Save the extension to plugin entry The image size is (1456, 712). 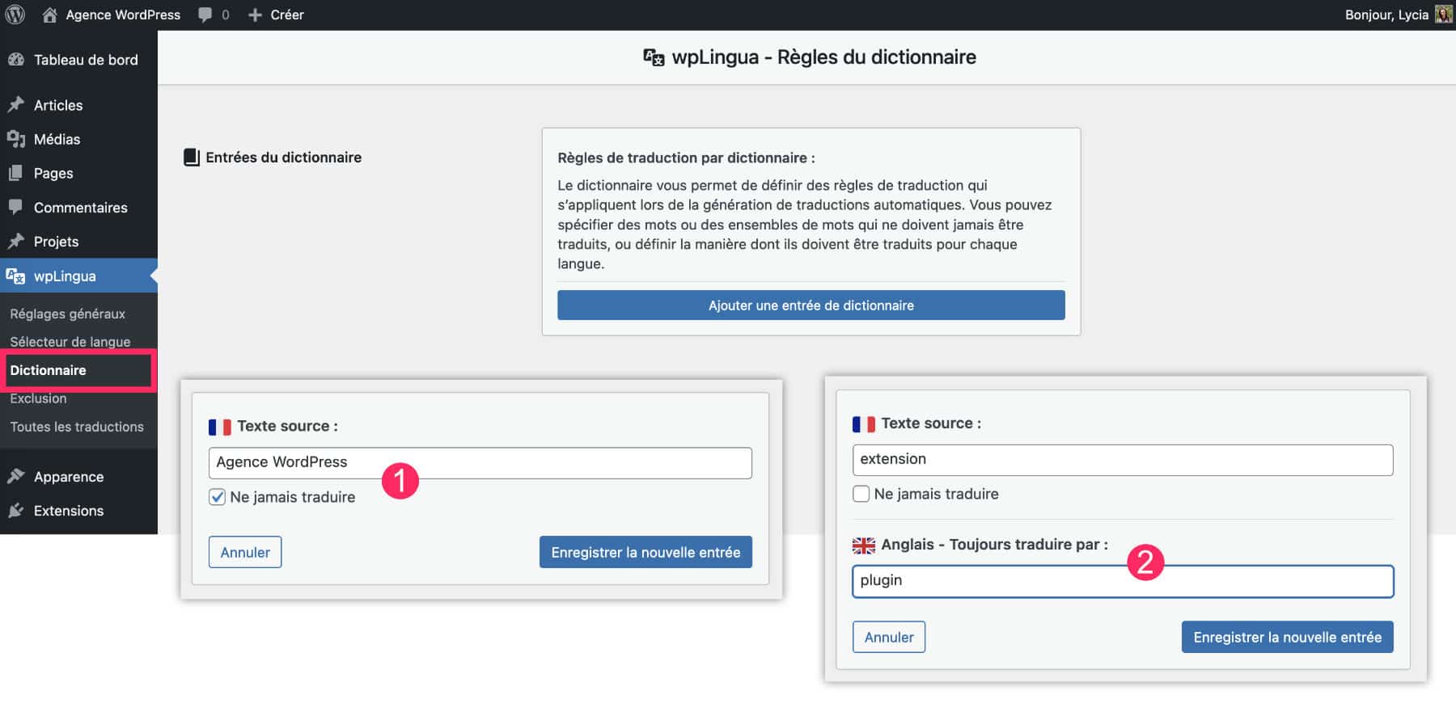pos(1287,637)
